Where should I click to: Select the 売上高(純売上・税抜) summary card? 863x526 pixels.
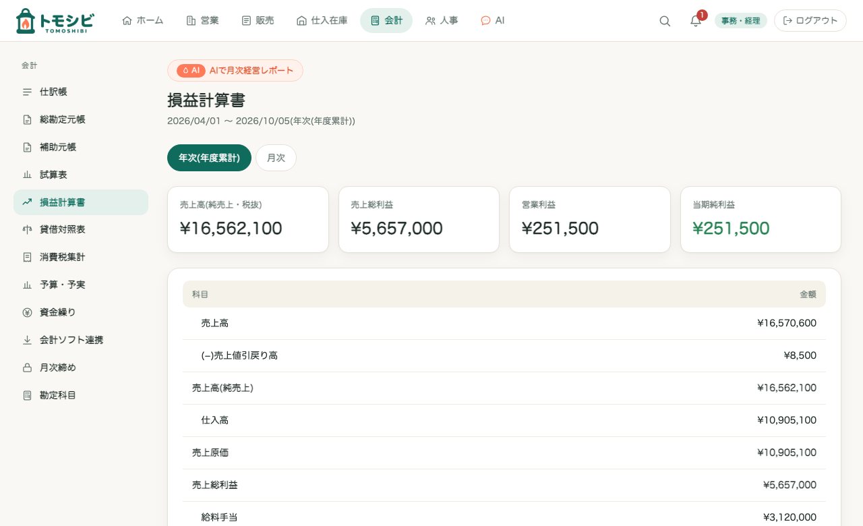point(248,220)
